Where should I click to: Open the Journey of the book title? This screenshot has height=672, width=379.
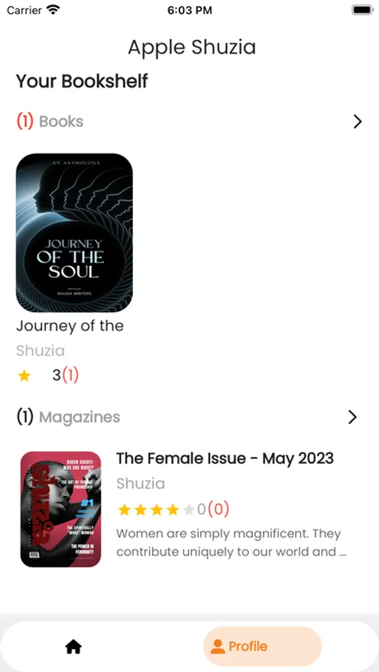click(70, 326)
